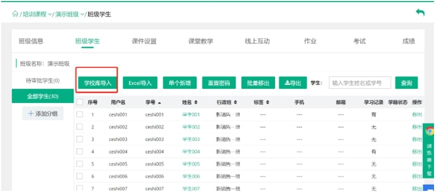Viewport: 435px width, 193px height.
Task: Open student link 学生001
Action: coord(191,114)
